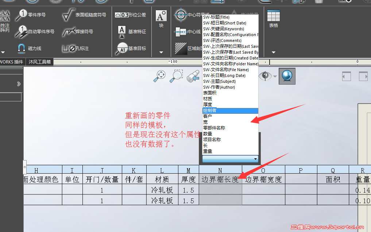Click the 孔标注 hole callout tool
Screen dimensions: 371x232
click(x=75, y=49)
